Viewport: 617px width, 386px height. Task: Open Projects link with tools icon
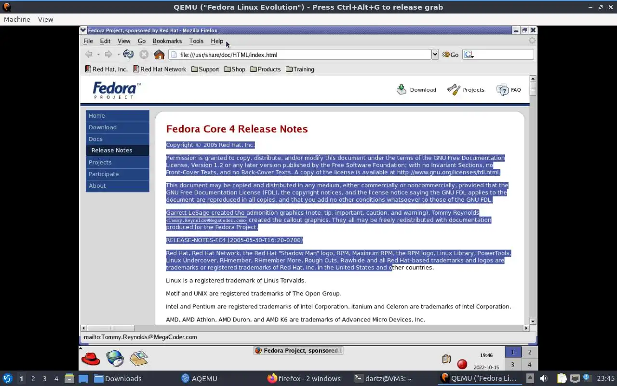pos(466,90)
